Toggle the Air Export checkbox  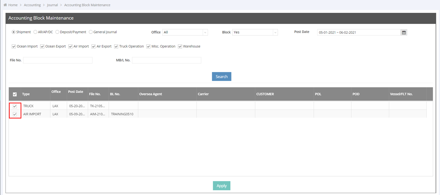93,46
